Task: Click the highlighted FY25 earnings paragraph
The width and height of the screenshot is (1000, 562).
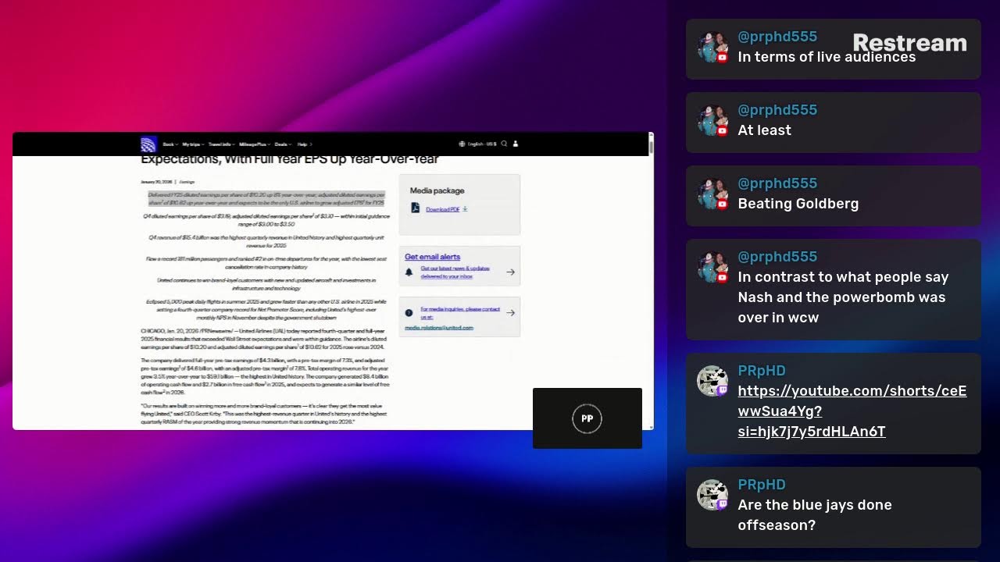Action: click(x=266, y=198)
